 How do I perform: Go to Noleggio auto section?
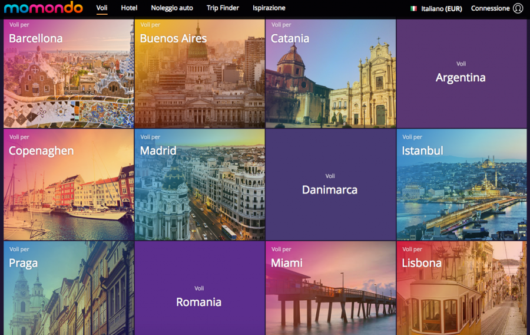(x=172, y=8)
